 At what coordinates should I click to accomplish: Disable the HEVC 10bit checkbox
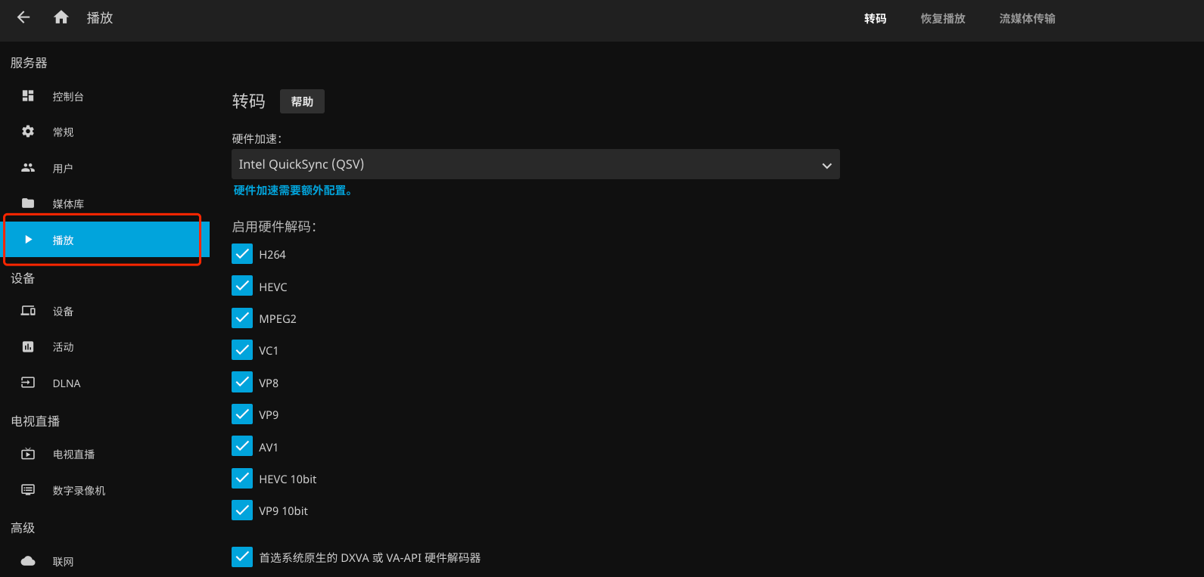(242, 479)
